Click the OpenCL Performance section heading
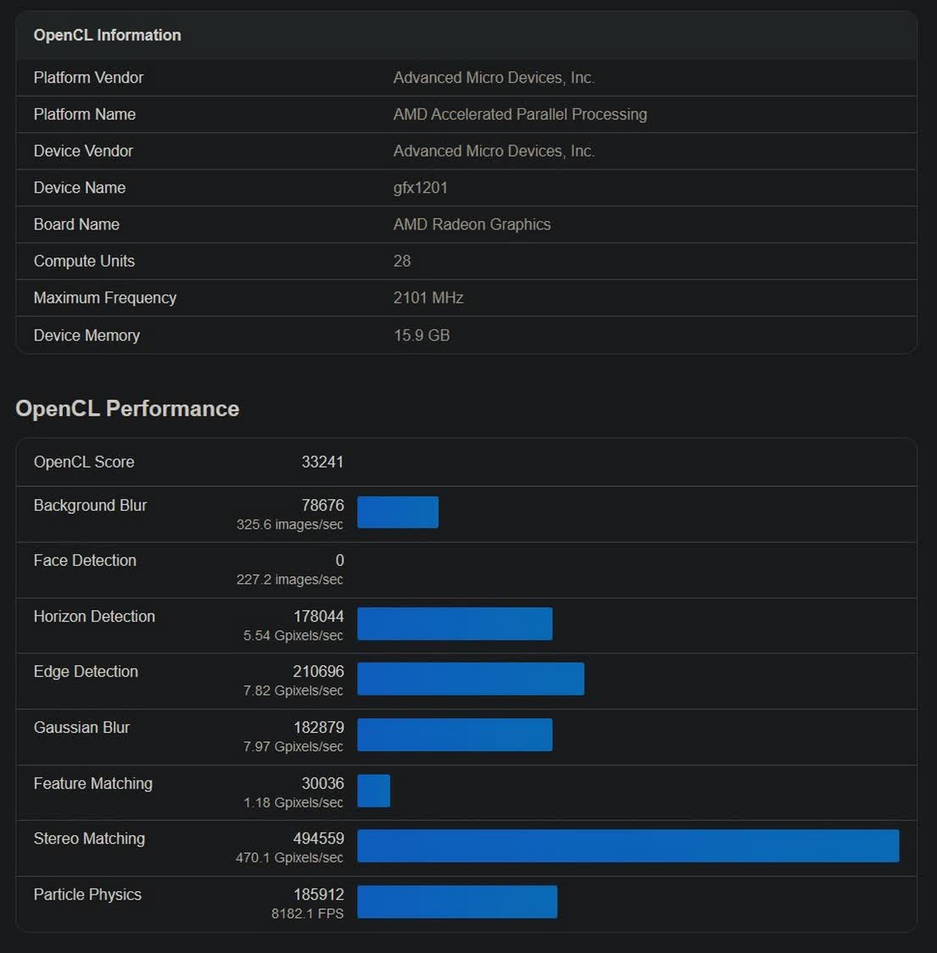This screenshot has height=953, width=937. [127, 408]
